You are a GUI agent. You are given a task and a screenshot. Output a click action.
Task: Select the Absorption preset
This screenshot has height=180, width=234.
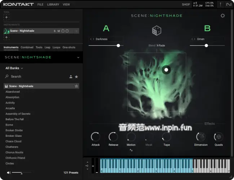[12, 97]
